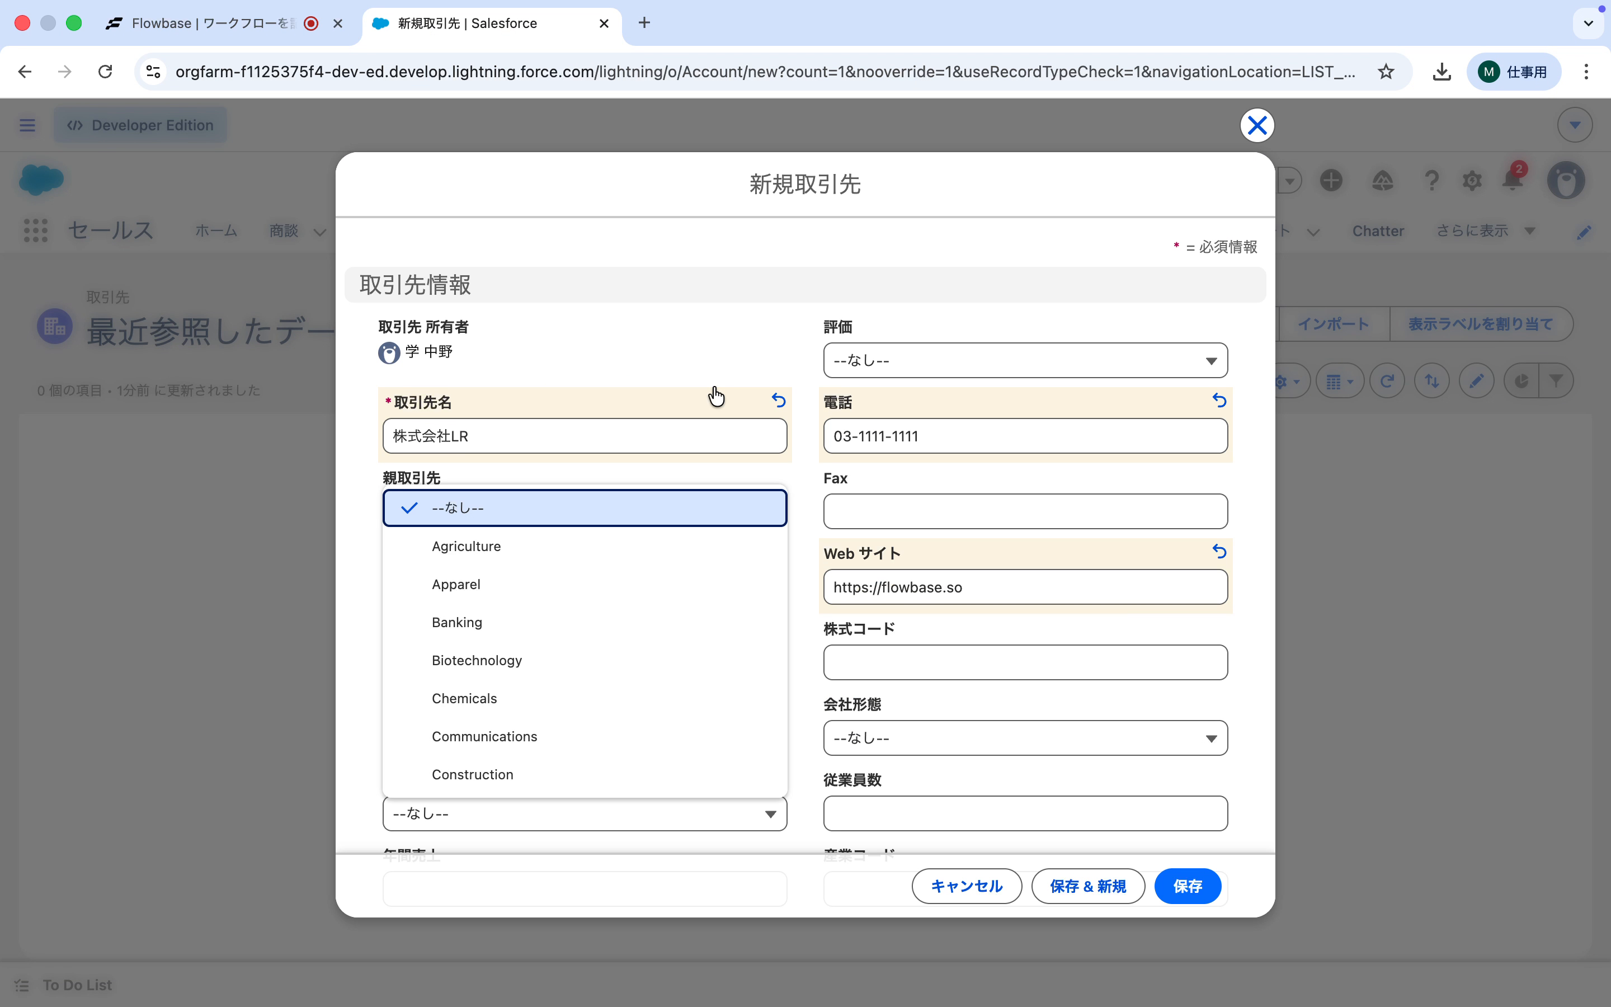
Task: Click the help question mark icon
Action: pyautogui.click(x=1431, y=180)
